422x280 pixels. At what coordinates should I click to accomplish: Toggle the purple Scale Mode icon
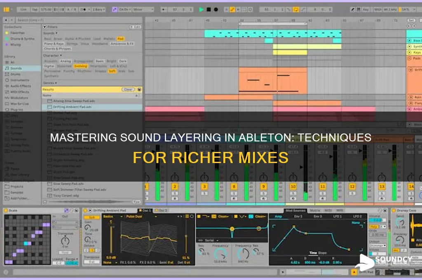pyautogui.click(x=115, y=9)
